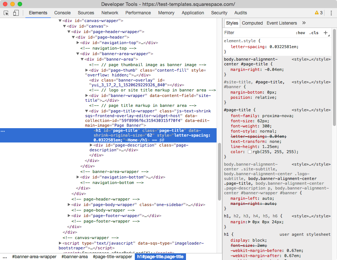Go to the Application tab
This screenshot has height=260, width=337.
click(193, 13)
